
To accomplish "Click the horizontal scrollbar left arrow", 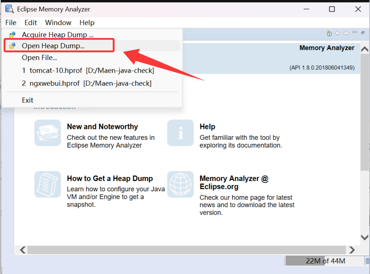I will tap(23, 250).
